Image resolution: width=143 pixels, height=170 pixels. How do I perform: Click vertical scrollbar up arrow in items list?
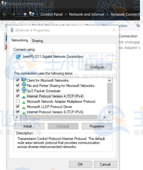(109, 81)
